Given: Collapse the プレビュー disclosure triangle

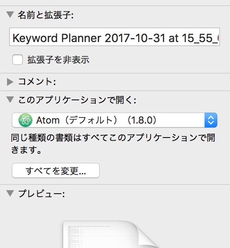Looking at the screenshot, I should [x=10, y=193].
